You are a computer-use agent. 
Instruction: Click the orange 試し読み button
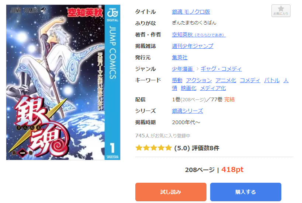click(171, 192)
